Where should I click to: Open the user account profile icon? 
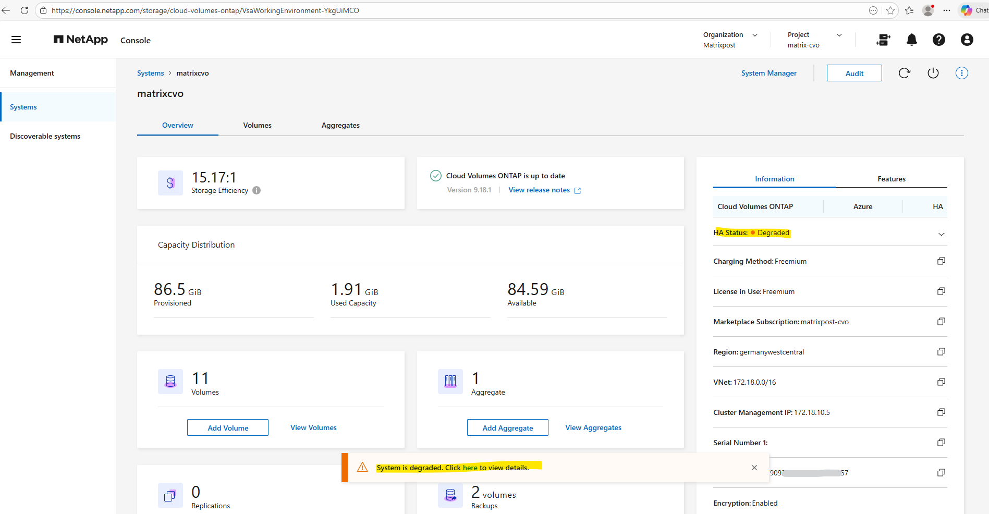967,40
